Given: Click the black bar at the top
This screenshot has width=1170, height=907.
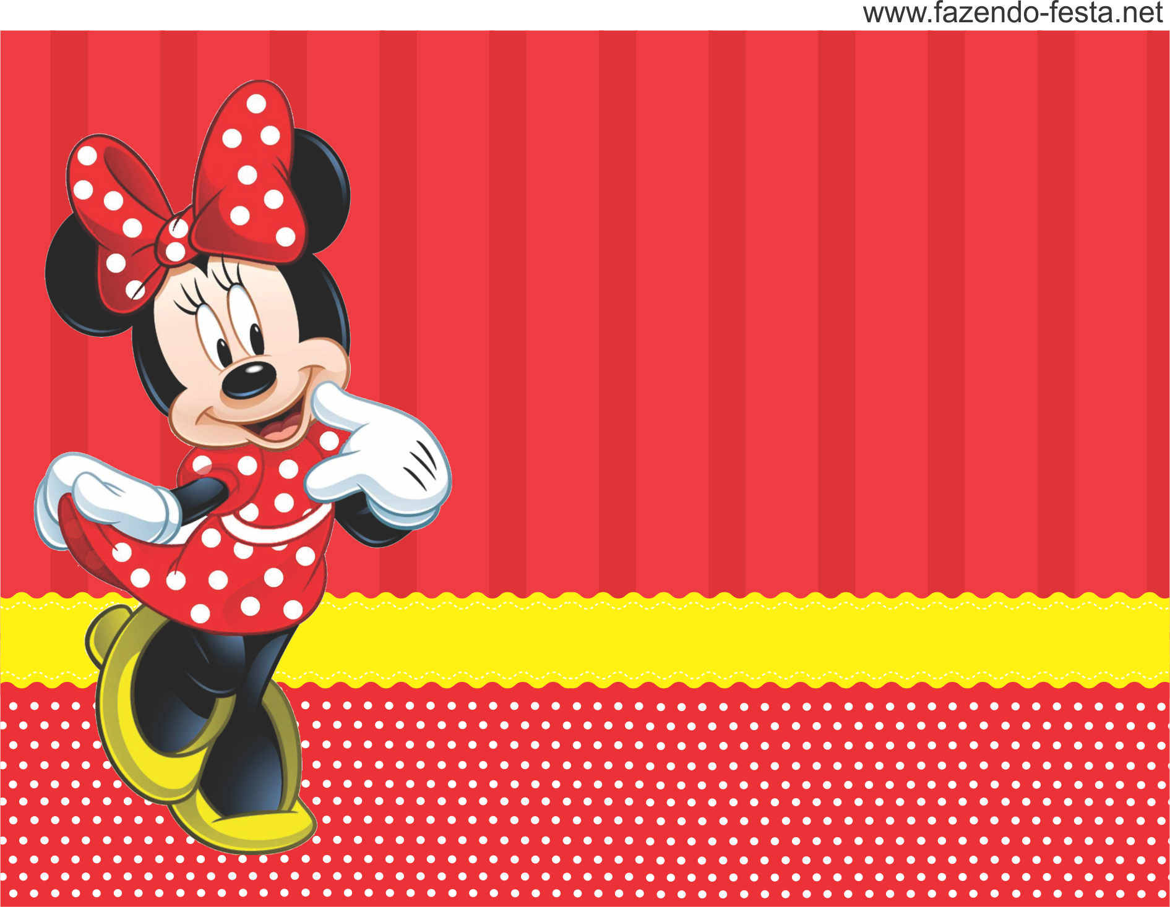Looking at the screenshot, I should point(433,14).
